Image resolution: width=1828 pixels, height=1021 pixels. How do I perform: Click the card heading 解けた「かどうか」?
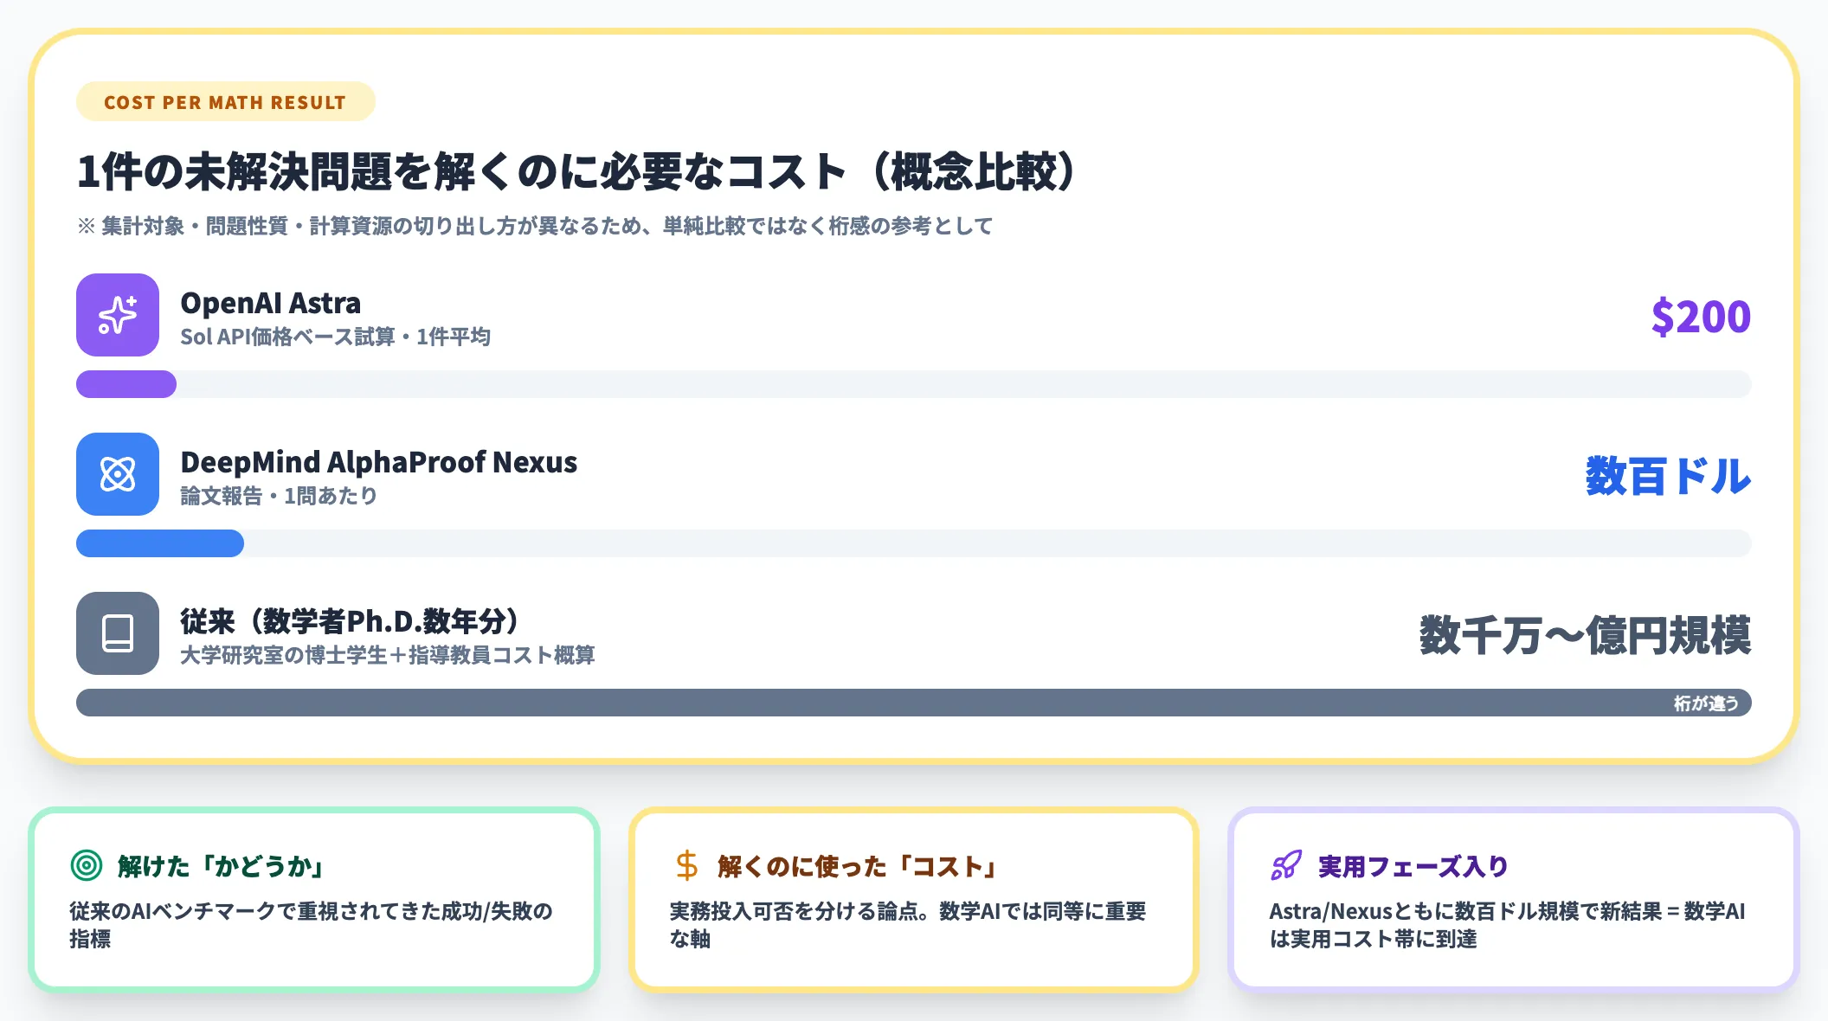point(222,866)
